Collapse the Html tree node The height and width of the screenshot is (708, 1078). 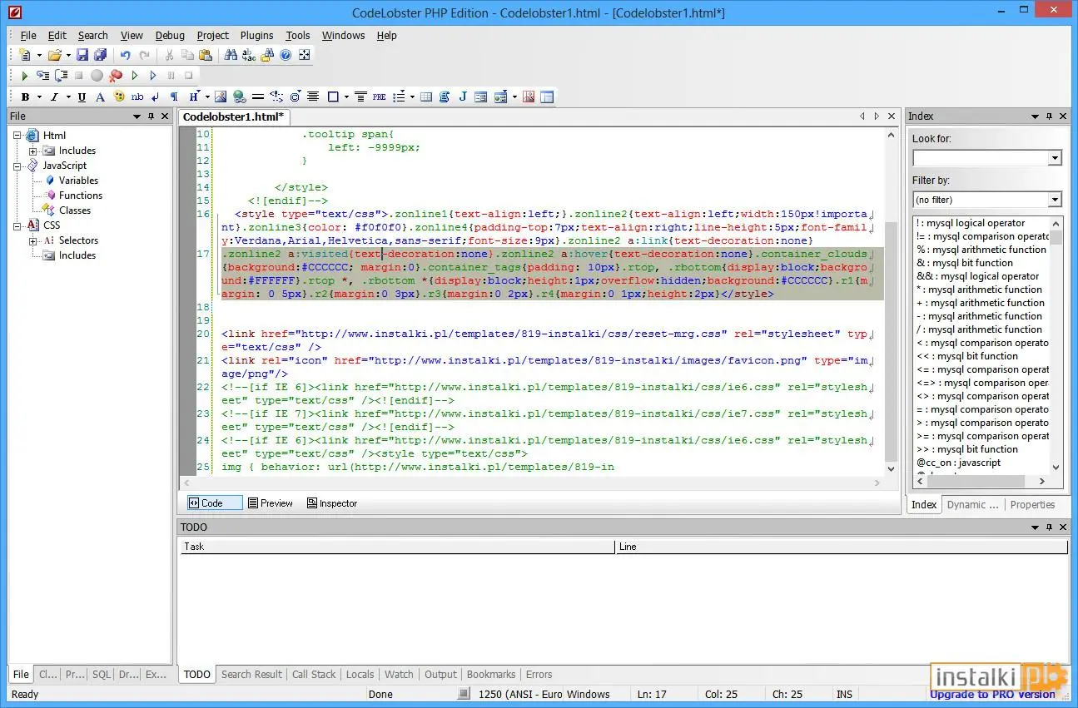click(x=18, y=136)
